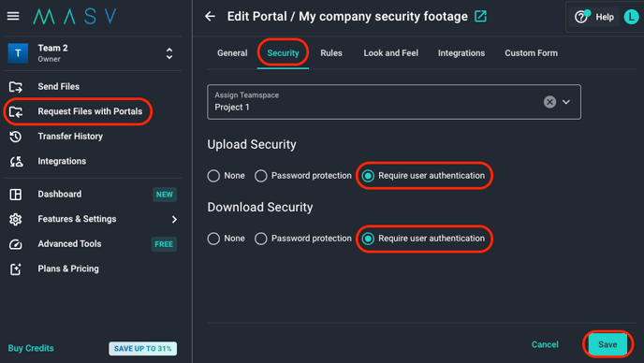Click the Request Files with Portals icon
644x363 pixels.
point(16,111)
